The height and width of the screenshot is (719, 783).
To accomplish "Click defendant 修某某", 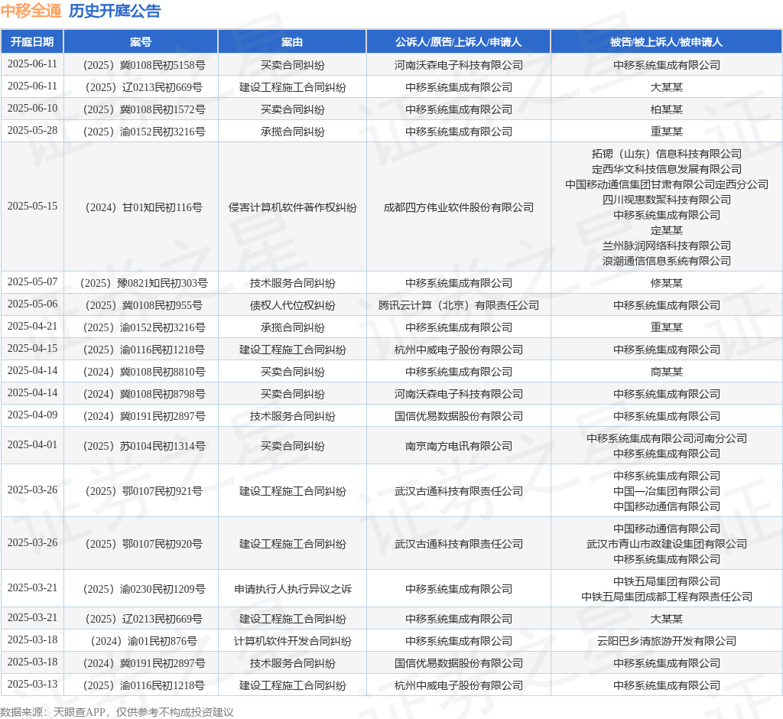I will pyautogui.click(x=667, y=283).
